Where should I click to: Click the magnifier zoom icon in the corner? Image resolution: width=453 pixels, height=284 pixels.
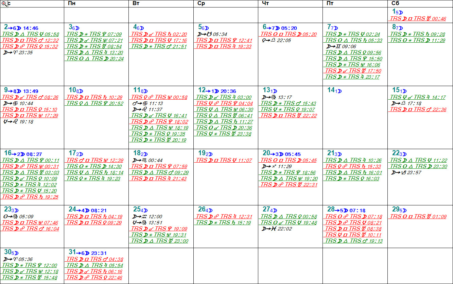pos(4,3)
